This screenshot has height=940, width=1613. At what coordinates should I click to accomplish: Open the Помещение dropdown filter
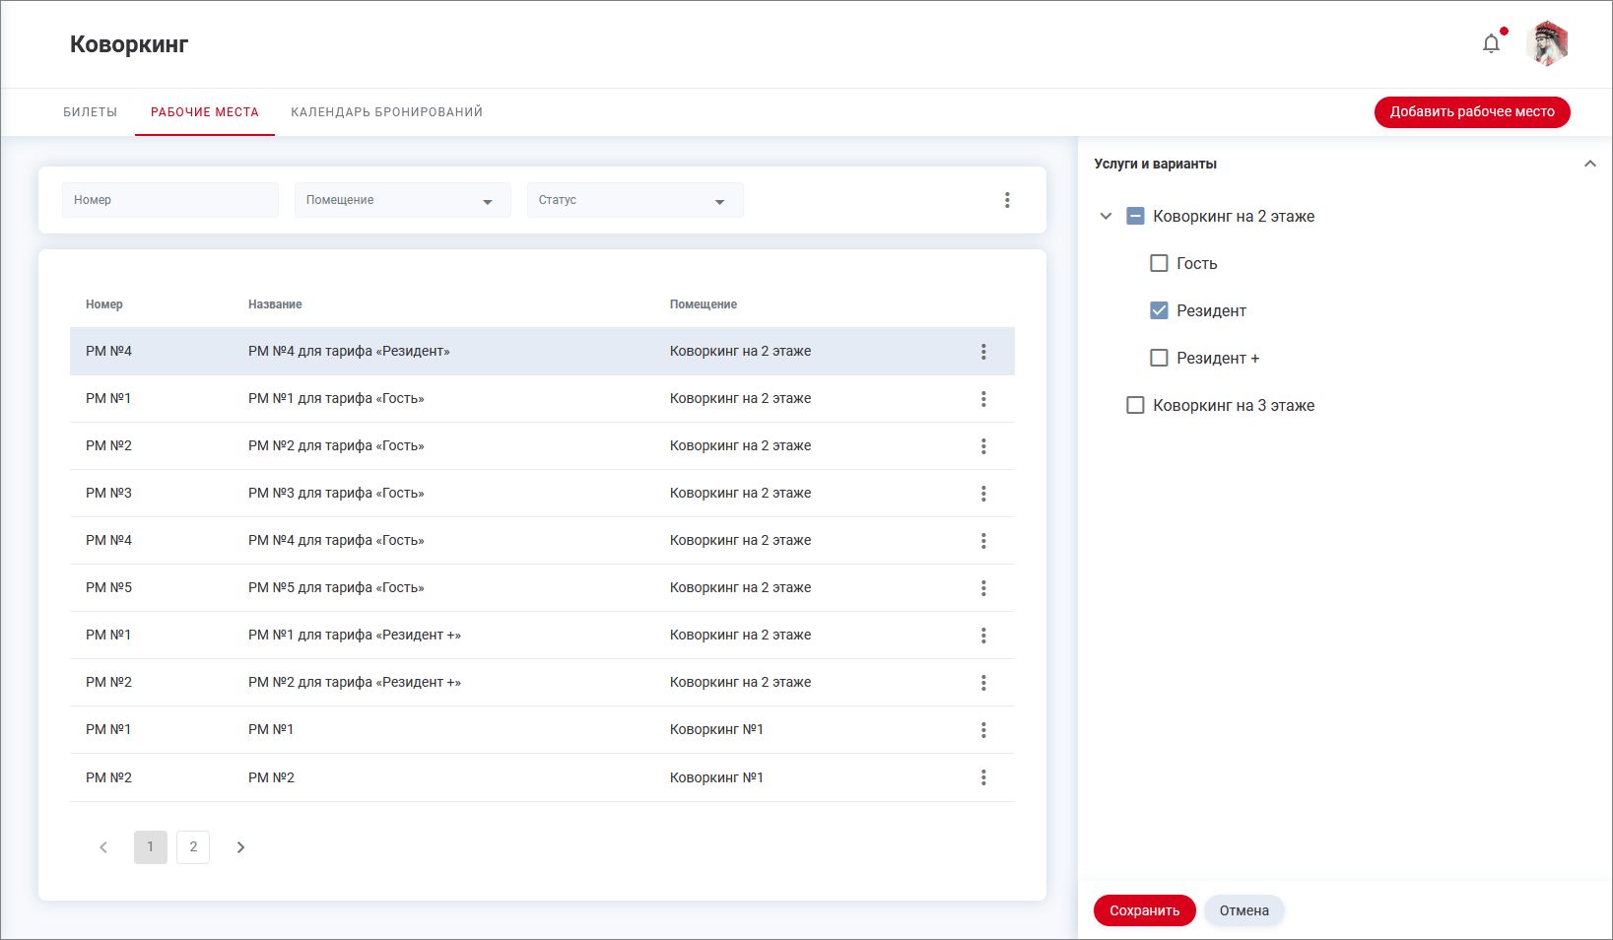tap(402, 200)
